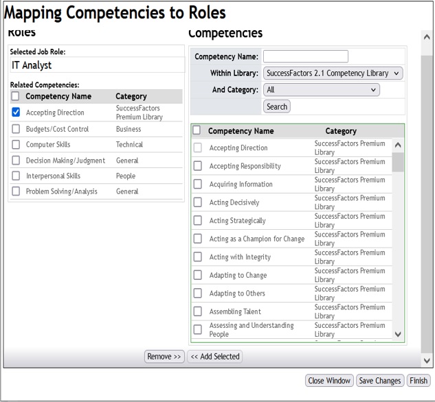The width and height of the screenshot is (435, 402).
Task: Open the And Category dropdown
Action: click(321, 90)
